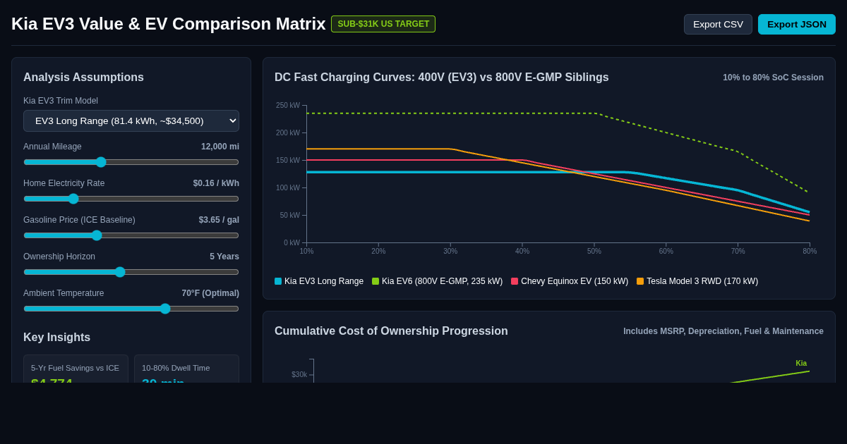The image size is (847, 444).
Task: Click the 10% to 80% SoC Session label
Action: [x=773, y=78]
